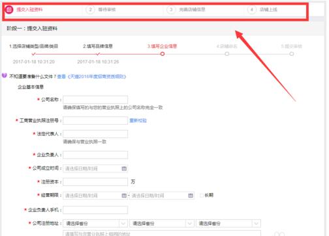
Task: Click the 重新校验 link
Action: 138,120
